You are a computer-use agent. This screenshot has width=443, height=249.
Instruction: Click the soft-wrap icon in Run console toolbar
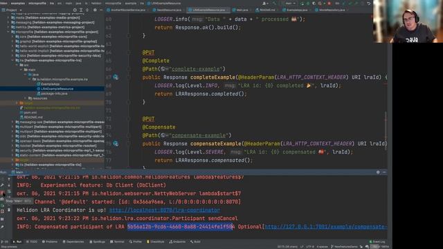pyautogui.click(x=9, y=192)
